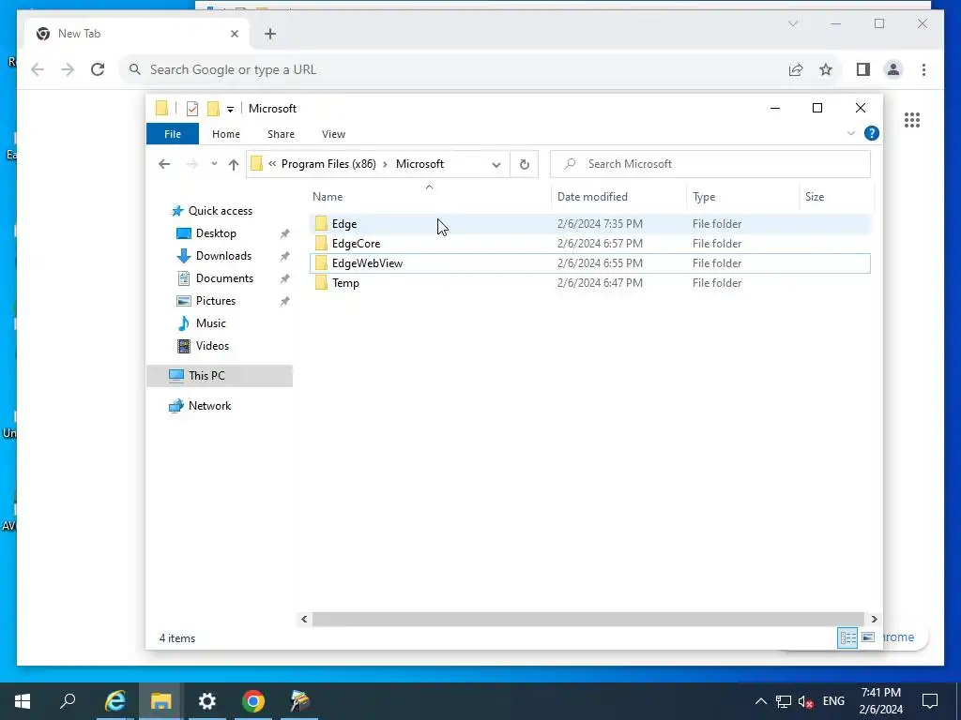
Task: Sort by the Name column
Action: coord(328,197)
